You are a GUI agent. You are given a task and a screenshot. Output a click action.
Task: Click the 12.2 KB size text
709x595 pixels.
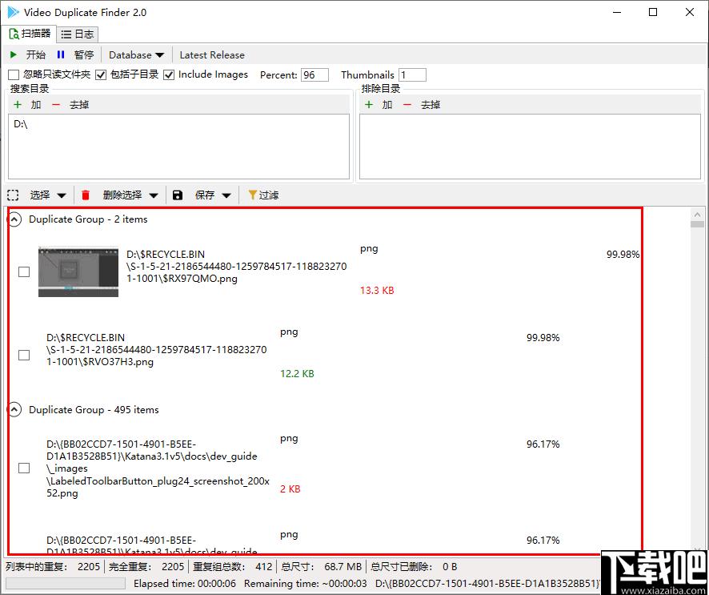coord(297,374)
